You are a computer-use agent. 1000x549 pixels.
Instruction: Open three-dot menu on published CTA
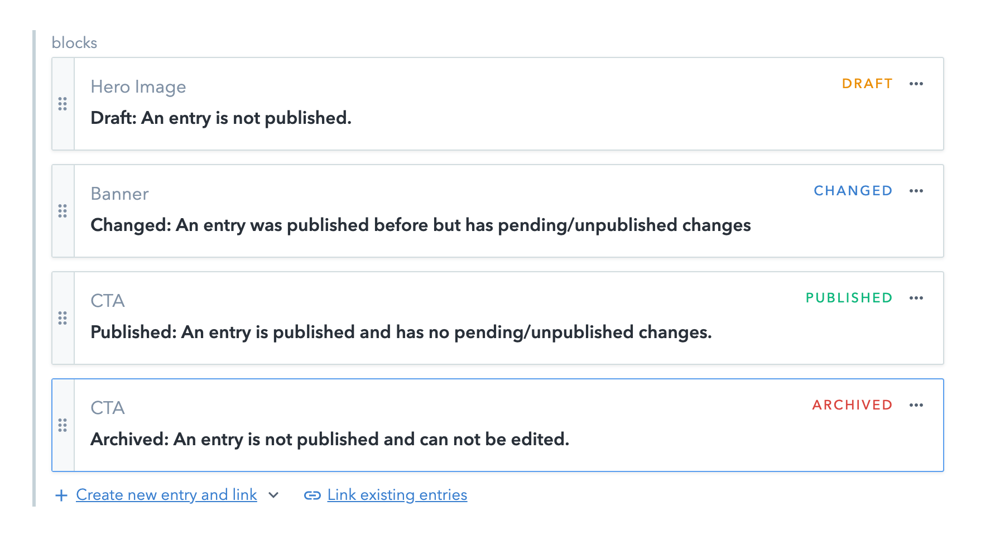(916, 298)
